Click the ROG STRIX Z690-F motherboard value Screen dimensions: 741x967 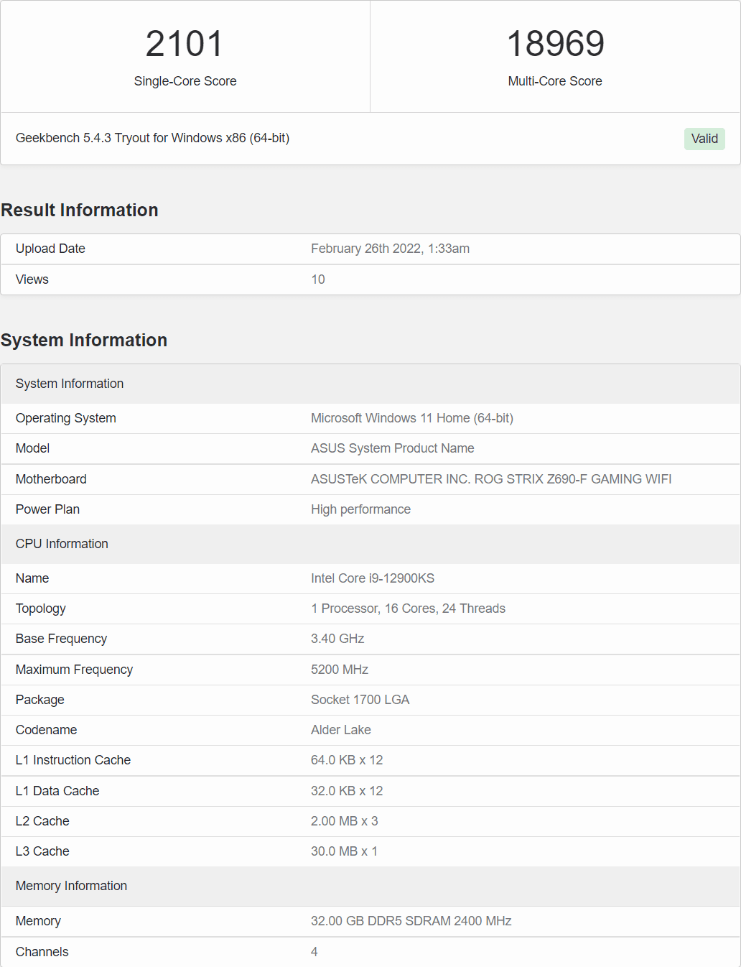490,479
